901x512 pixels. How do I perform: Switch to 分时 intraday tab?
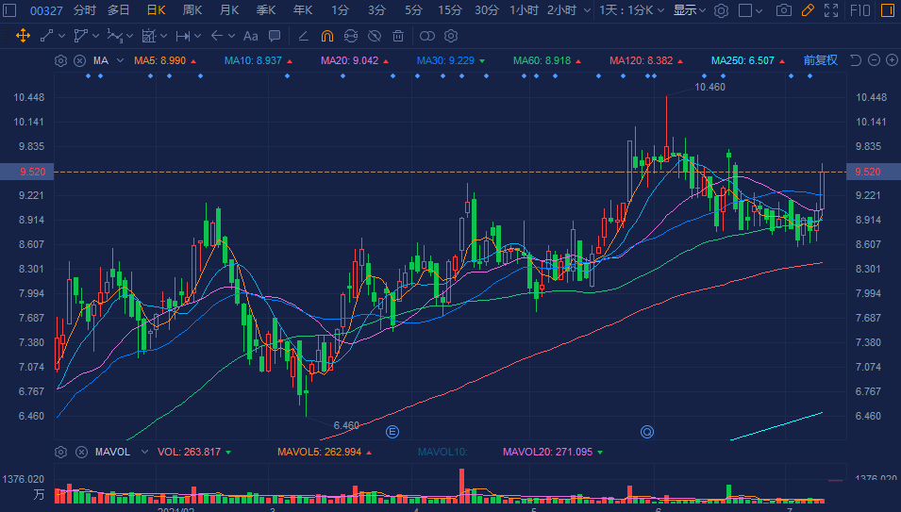click(x=84, y=10)
